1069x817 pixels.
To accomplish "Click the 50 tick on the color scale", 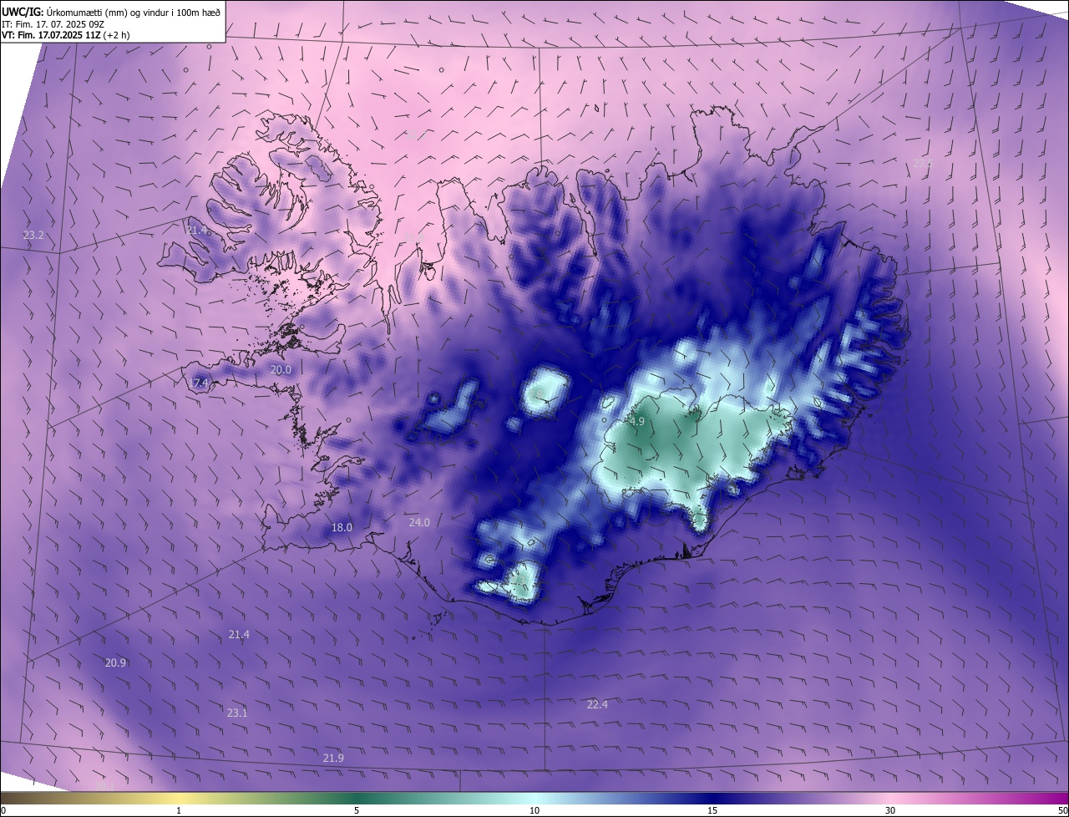I will [1062, 810].
